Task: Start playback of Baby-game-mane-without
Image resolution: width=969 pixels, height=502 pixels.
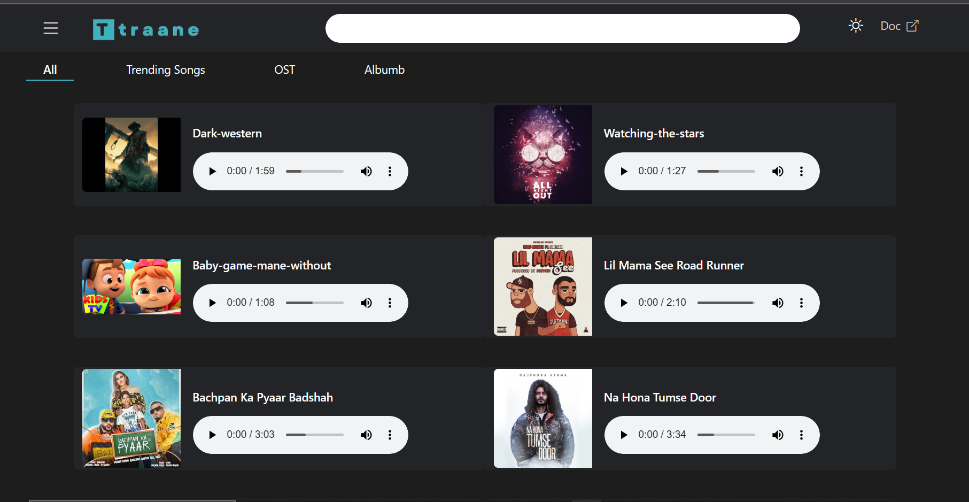Action: tap(212, 303)
